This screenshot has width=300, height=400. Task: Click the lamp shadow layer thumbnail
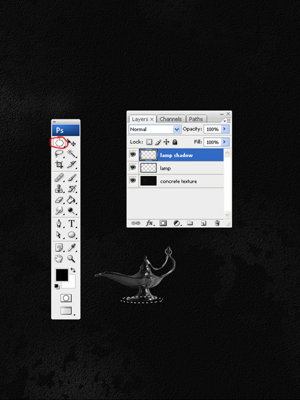pos(148,155)
